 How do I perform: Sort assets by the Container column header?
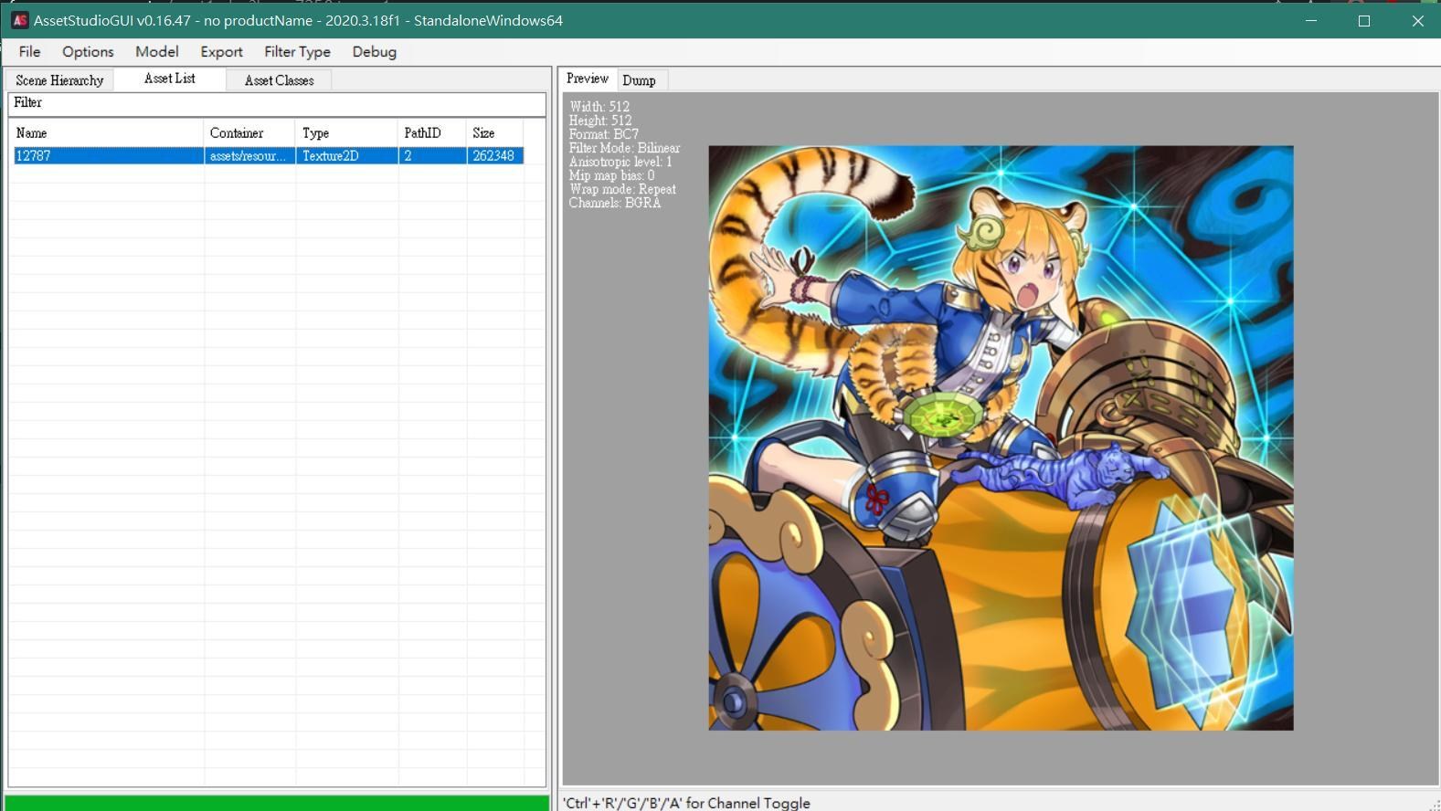[x=249, y=133]
